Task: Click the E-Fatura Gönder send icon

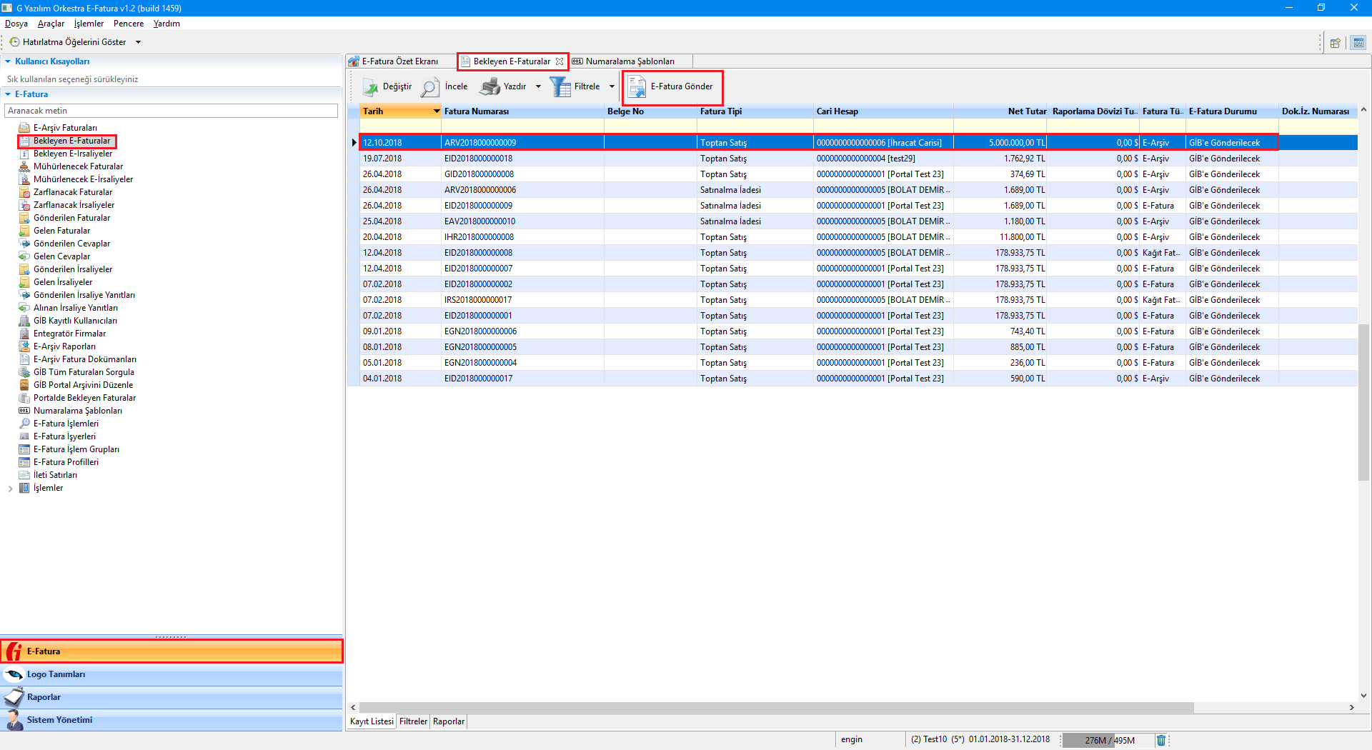Action: pos(636,87)
